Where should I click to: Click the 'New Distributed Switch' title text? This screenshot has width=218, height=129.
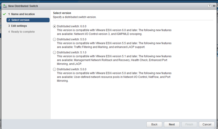point(23,6)
